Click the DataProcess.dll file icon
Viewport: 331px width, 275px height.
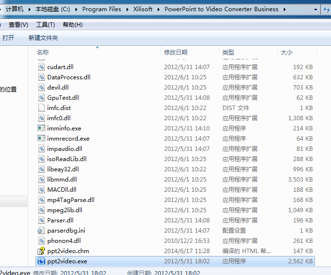point(41,77)
